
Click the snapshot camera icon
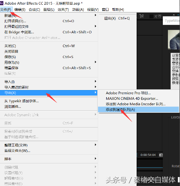(161, 155)
